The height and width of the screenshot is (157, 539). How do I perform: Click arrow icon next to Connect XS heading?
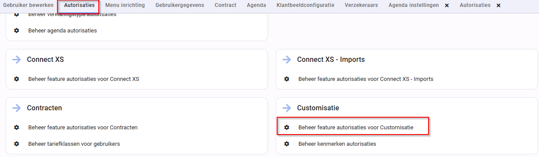click(x=17, y=60)
